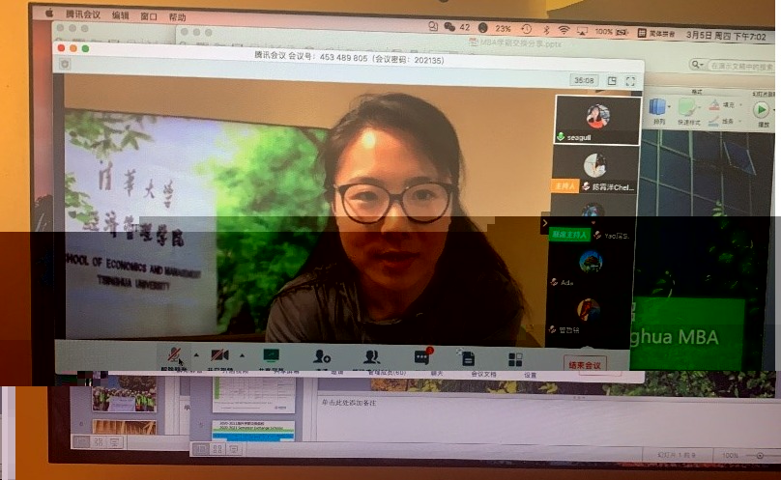This screenshot has width=781, height=480.
Task: Open the settings grid icon
Action: point(515,359)
